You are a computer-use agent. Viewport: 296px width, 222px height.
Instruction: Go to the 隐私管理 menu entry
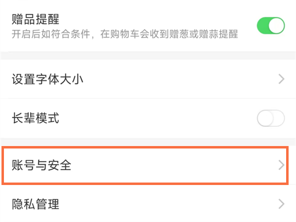tap(36, 204)
